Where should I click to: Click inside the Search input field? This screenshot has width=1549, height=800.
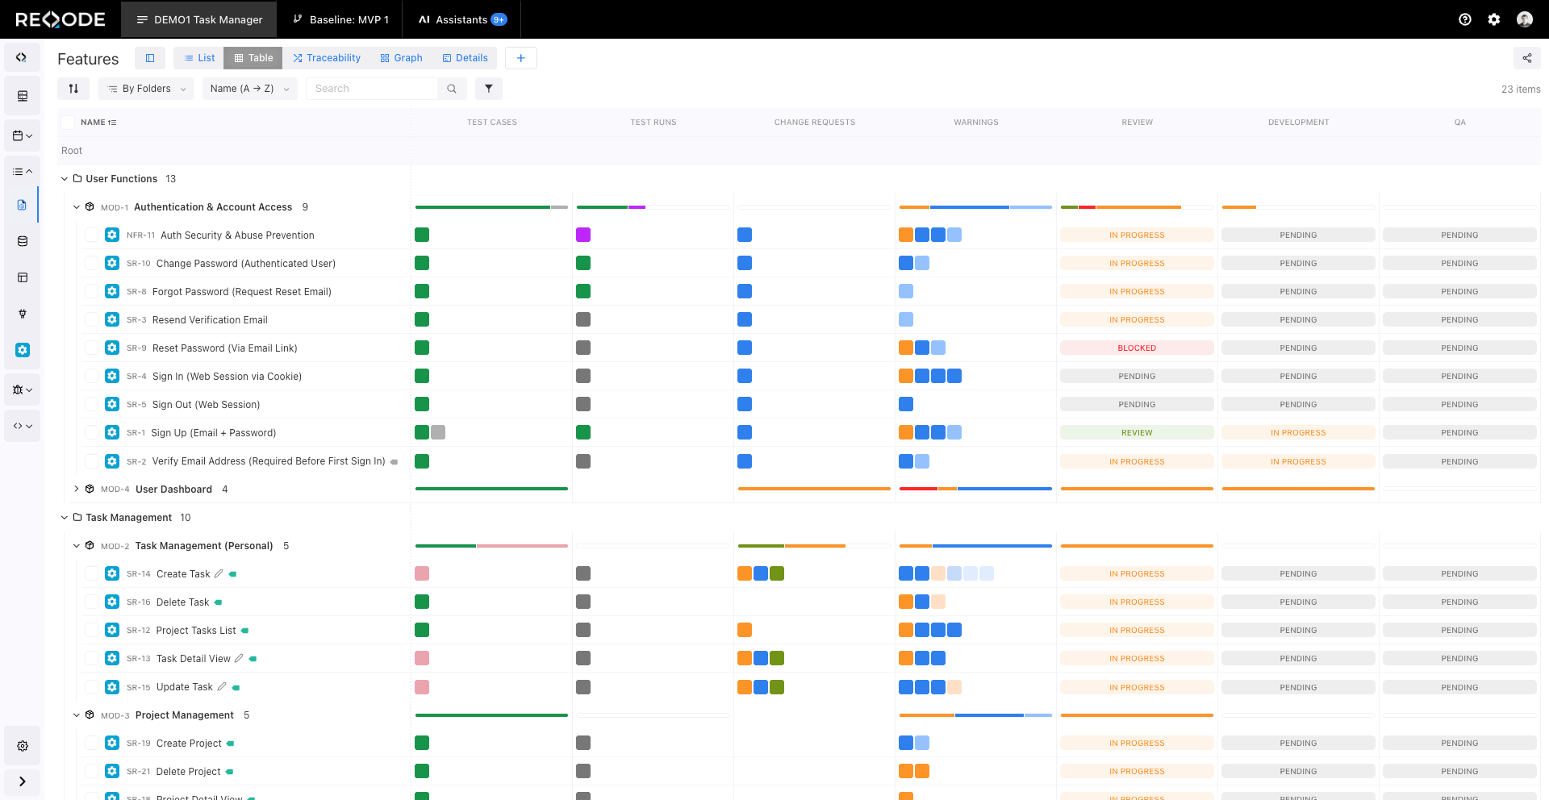pos(371,89)
